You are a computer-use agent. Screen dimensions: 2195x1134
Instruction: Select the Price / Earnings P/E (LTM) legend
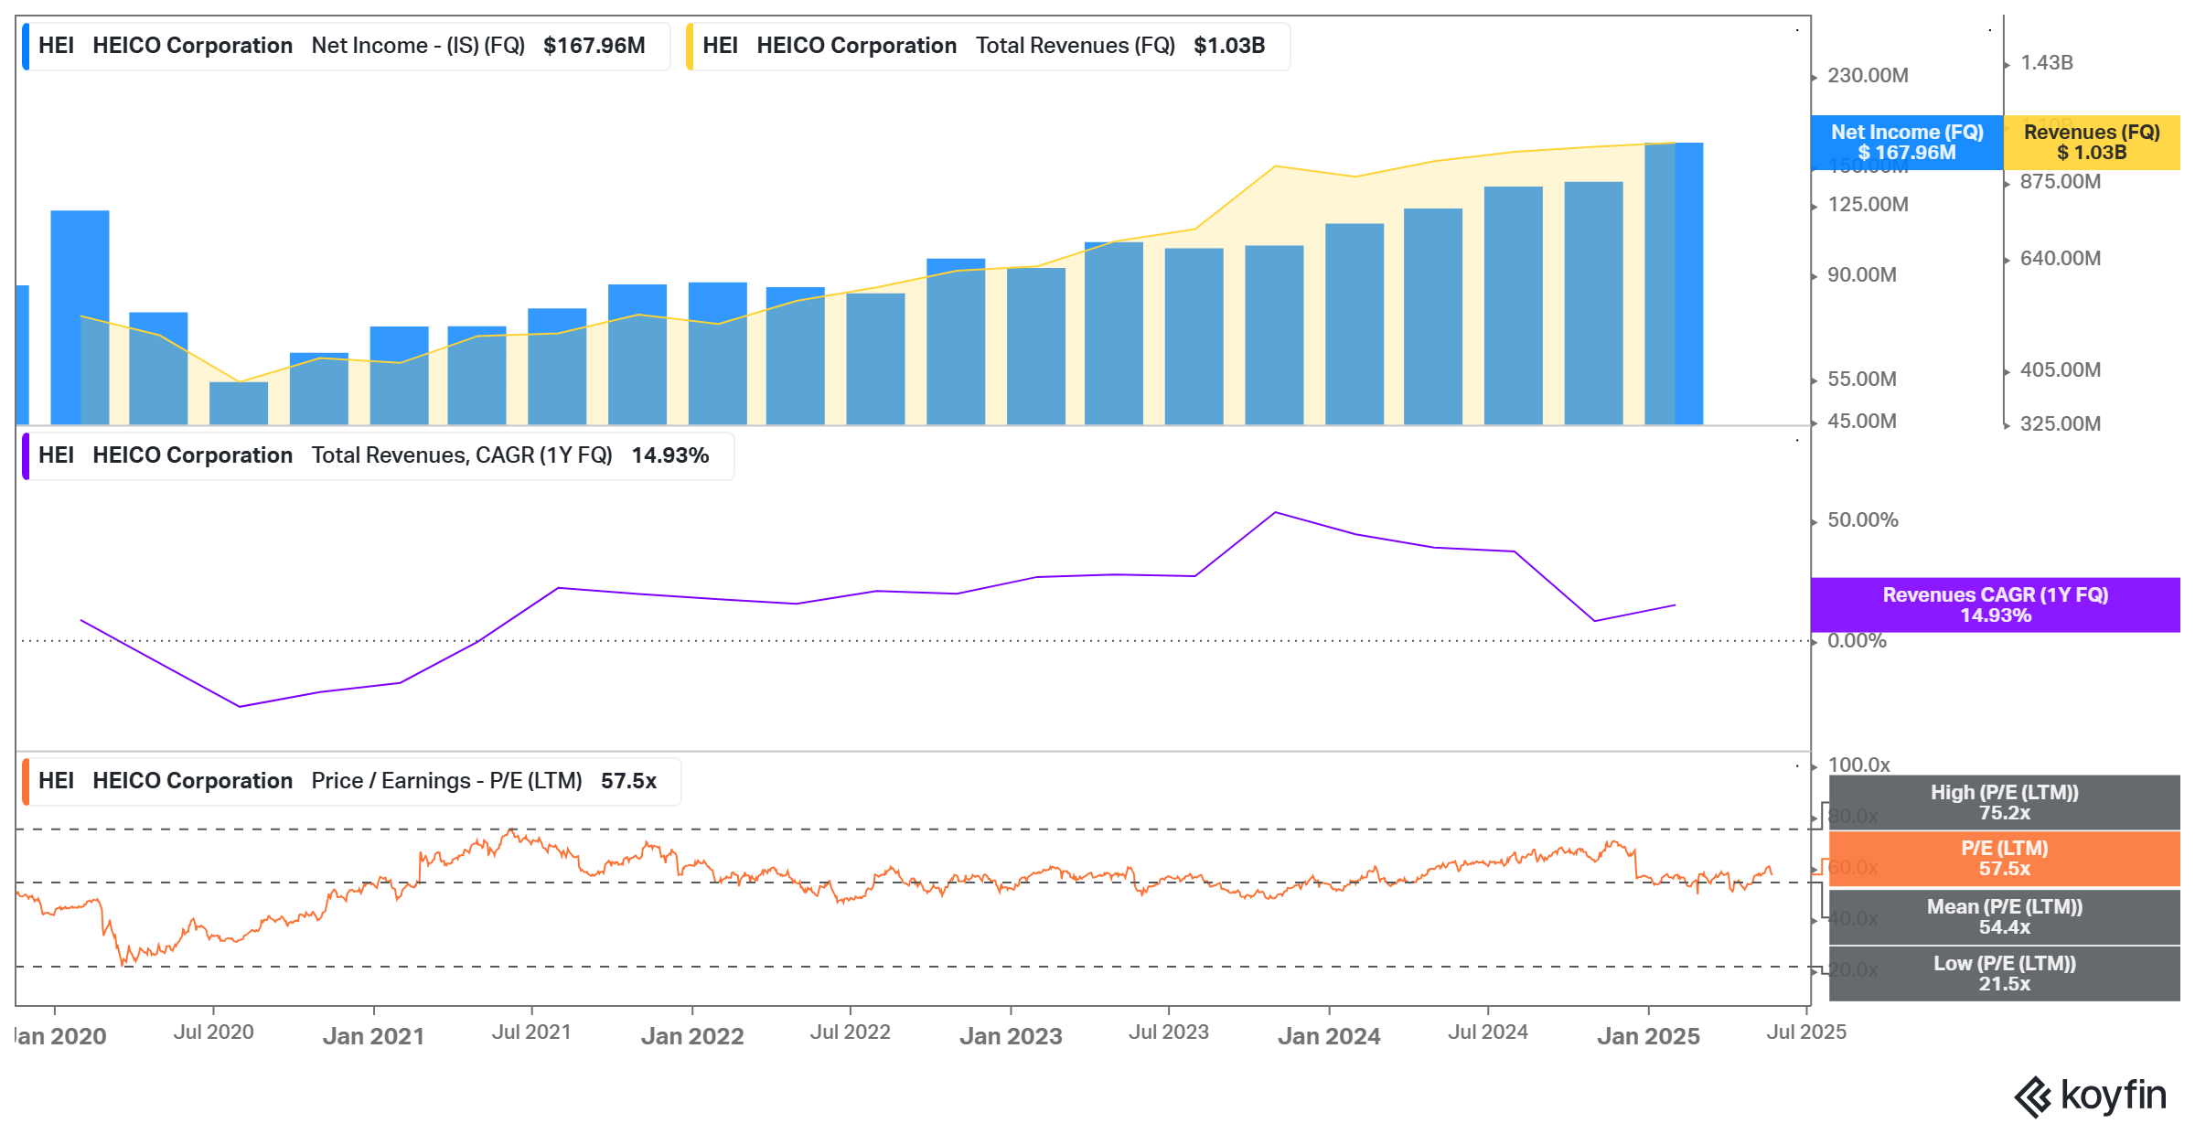[351, 781]
